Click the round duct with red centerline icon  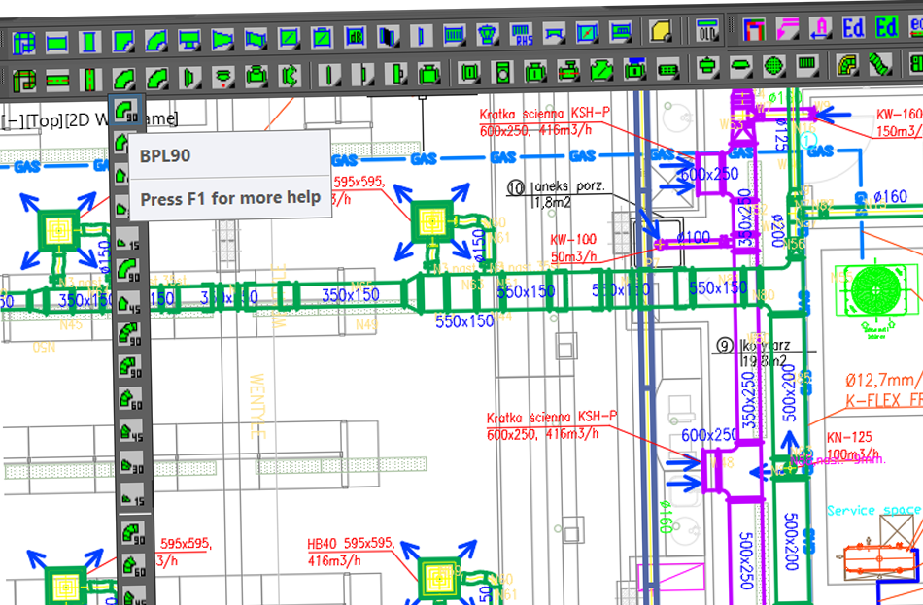coord(57,80)
